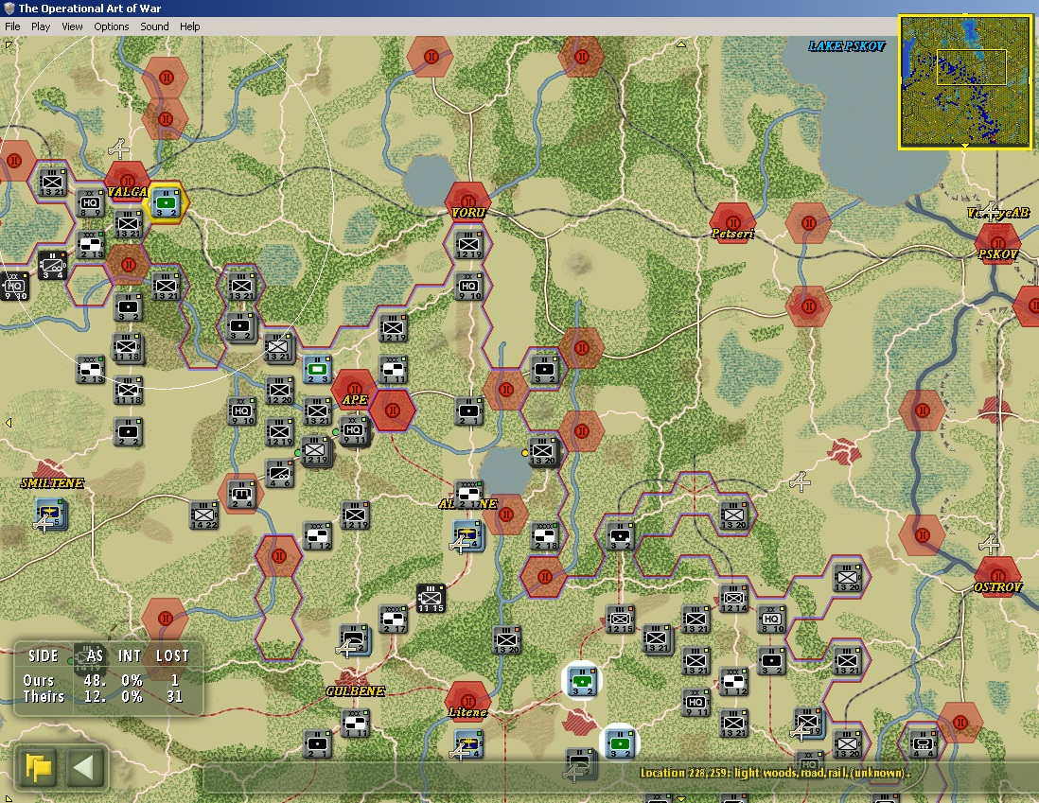Viewport: 1039px width, 803px height.
Task: Select the air unit at SMILTENE
Action: point(50,515)
